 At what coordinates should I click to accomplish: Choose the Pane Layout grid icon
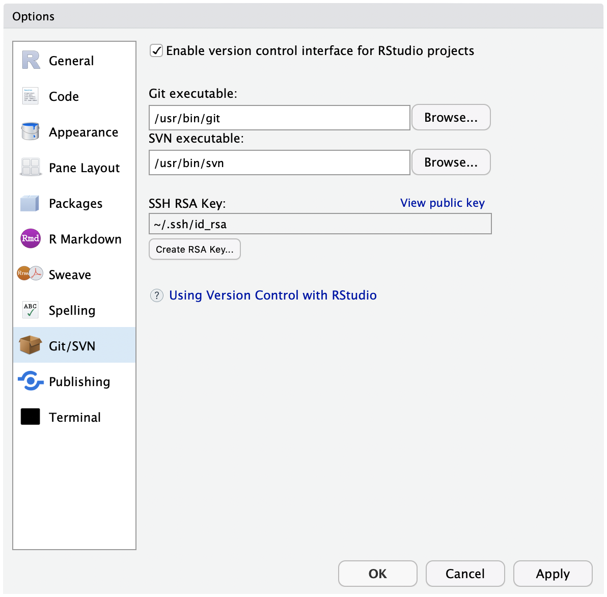click(x=30, y=167)
